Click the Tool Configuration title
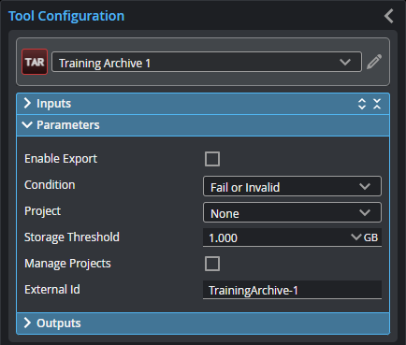This screenshot has height=345, width=406. pyautogui.click(x=66, y=16)
